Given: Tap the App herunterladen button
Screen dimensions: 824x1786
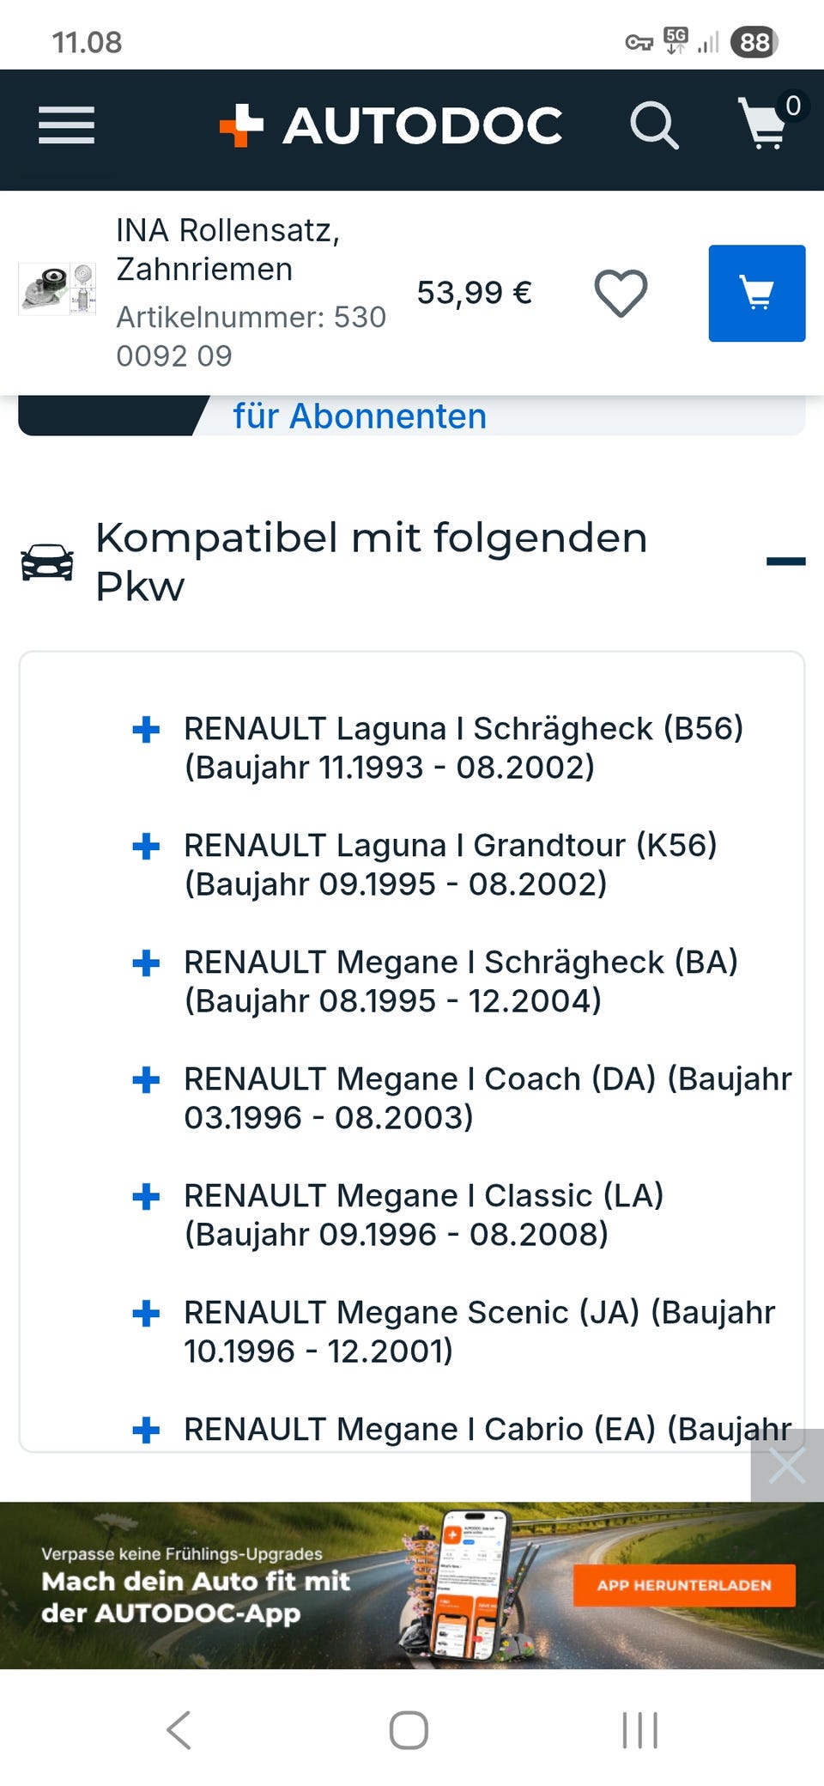Looking at the screenshot, I should tap(683, 1585).
